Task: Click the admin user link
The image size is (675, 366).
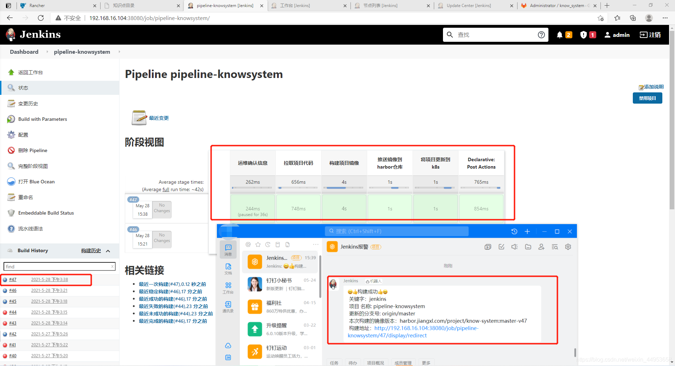Action: [x=617, y=35]
